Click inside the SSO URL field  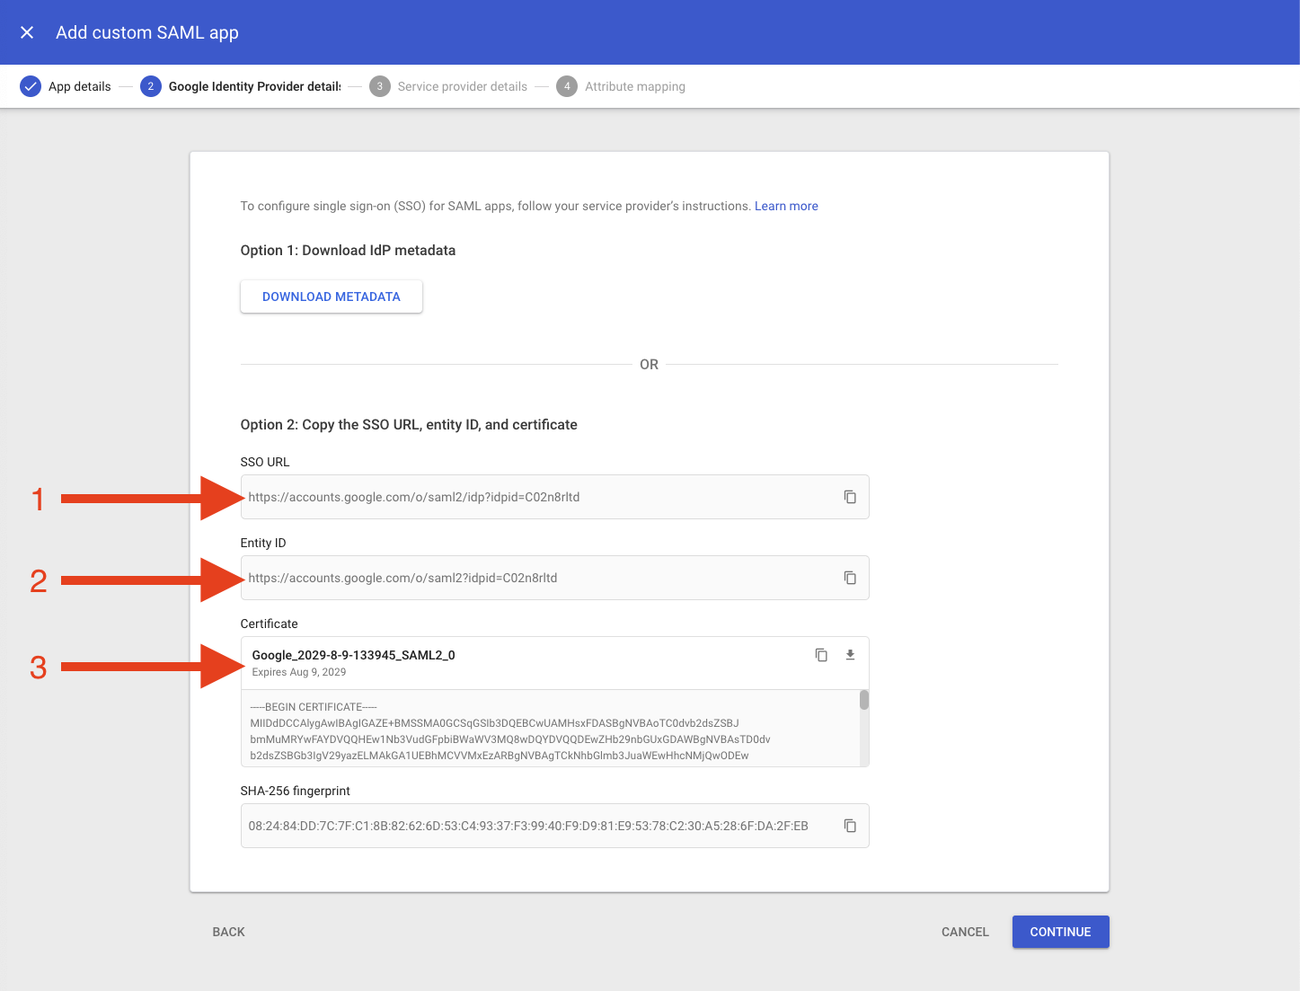point(539,497)
